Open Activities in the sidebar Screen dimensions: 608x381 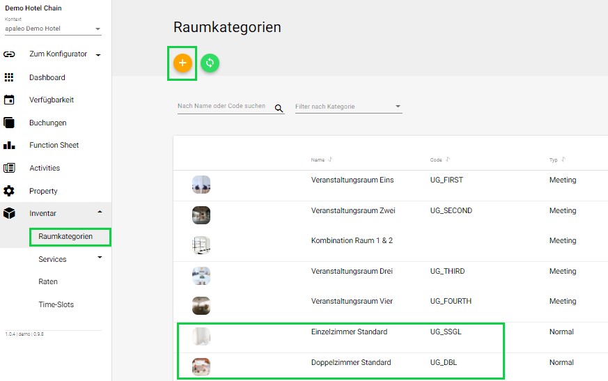pos(45,168)
